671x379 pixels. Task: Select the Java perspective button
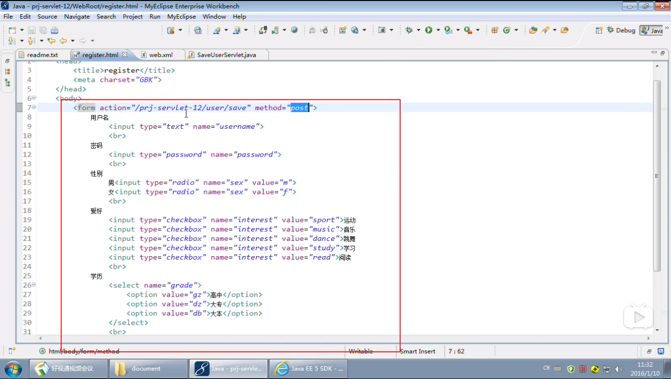coord(652,30)
